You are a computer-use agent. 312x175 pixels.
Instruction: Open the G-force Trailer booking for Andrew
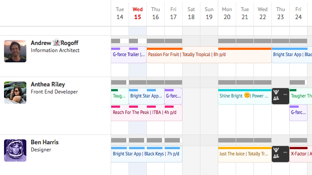[x=129, y=55]
